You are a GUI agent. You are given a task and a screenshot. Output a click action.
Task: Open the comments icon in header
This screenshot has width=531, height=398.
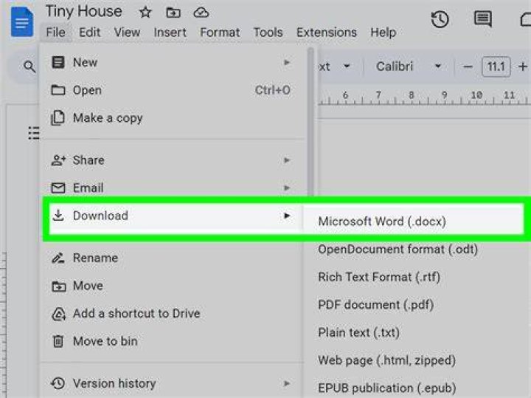click(x=482, y=18)
